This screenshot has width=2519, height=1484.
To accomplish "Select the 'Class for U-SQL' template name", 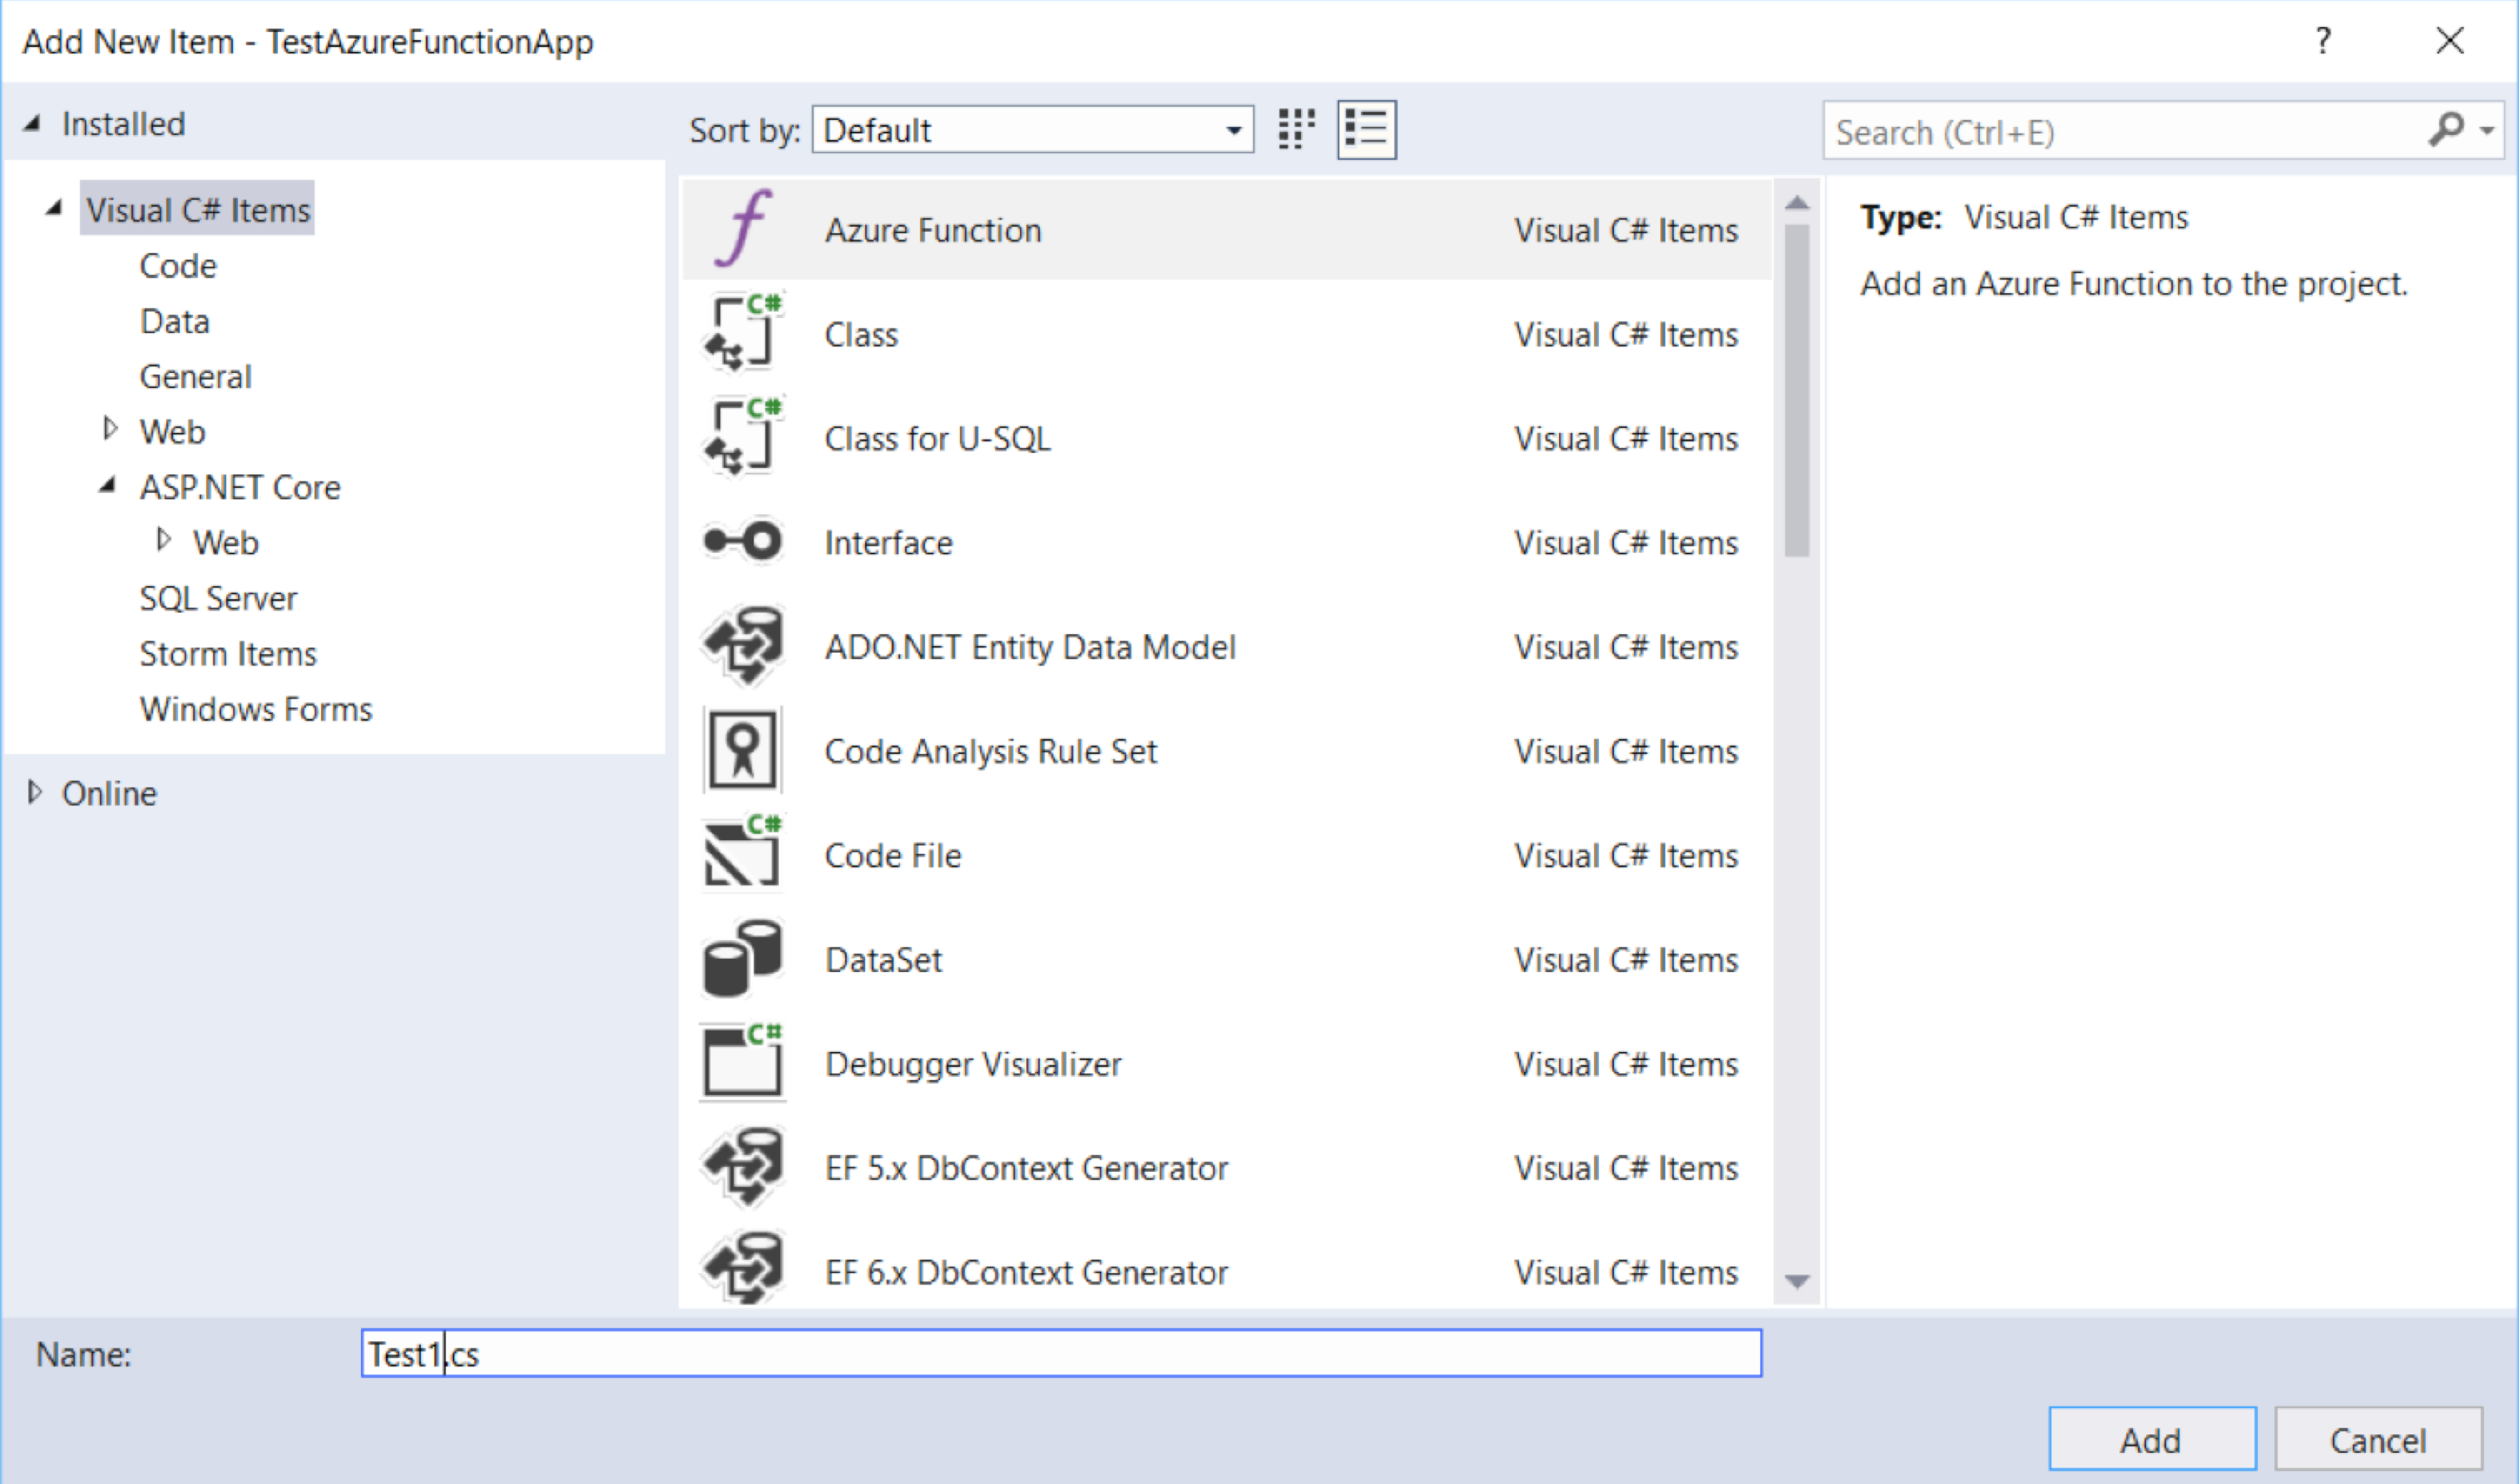I will pos(937,439).
